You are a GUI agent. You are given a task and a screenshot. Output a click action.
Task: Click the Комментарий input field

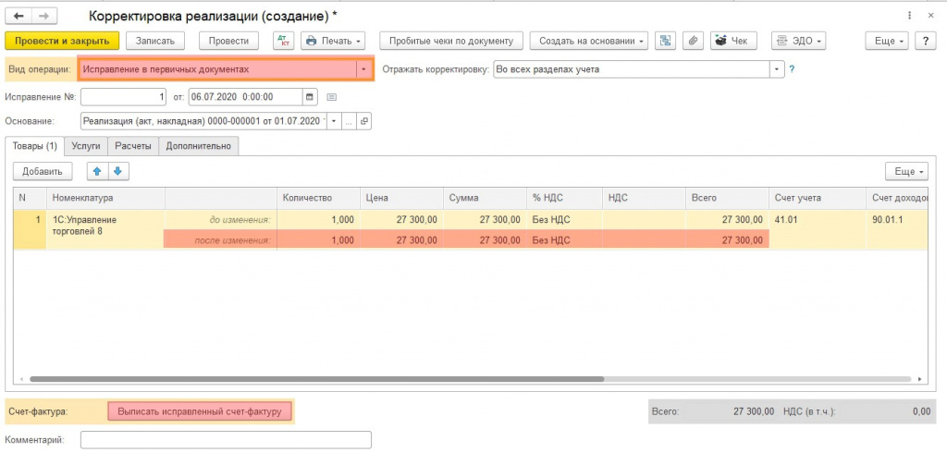(226, 440)
